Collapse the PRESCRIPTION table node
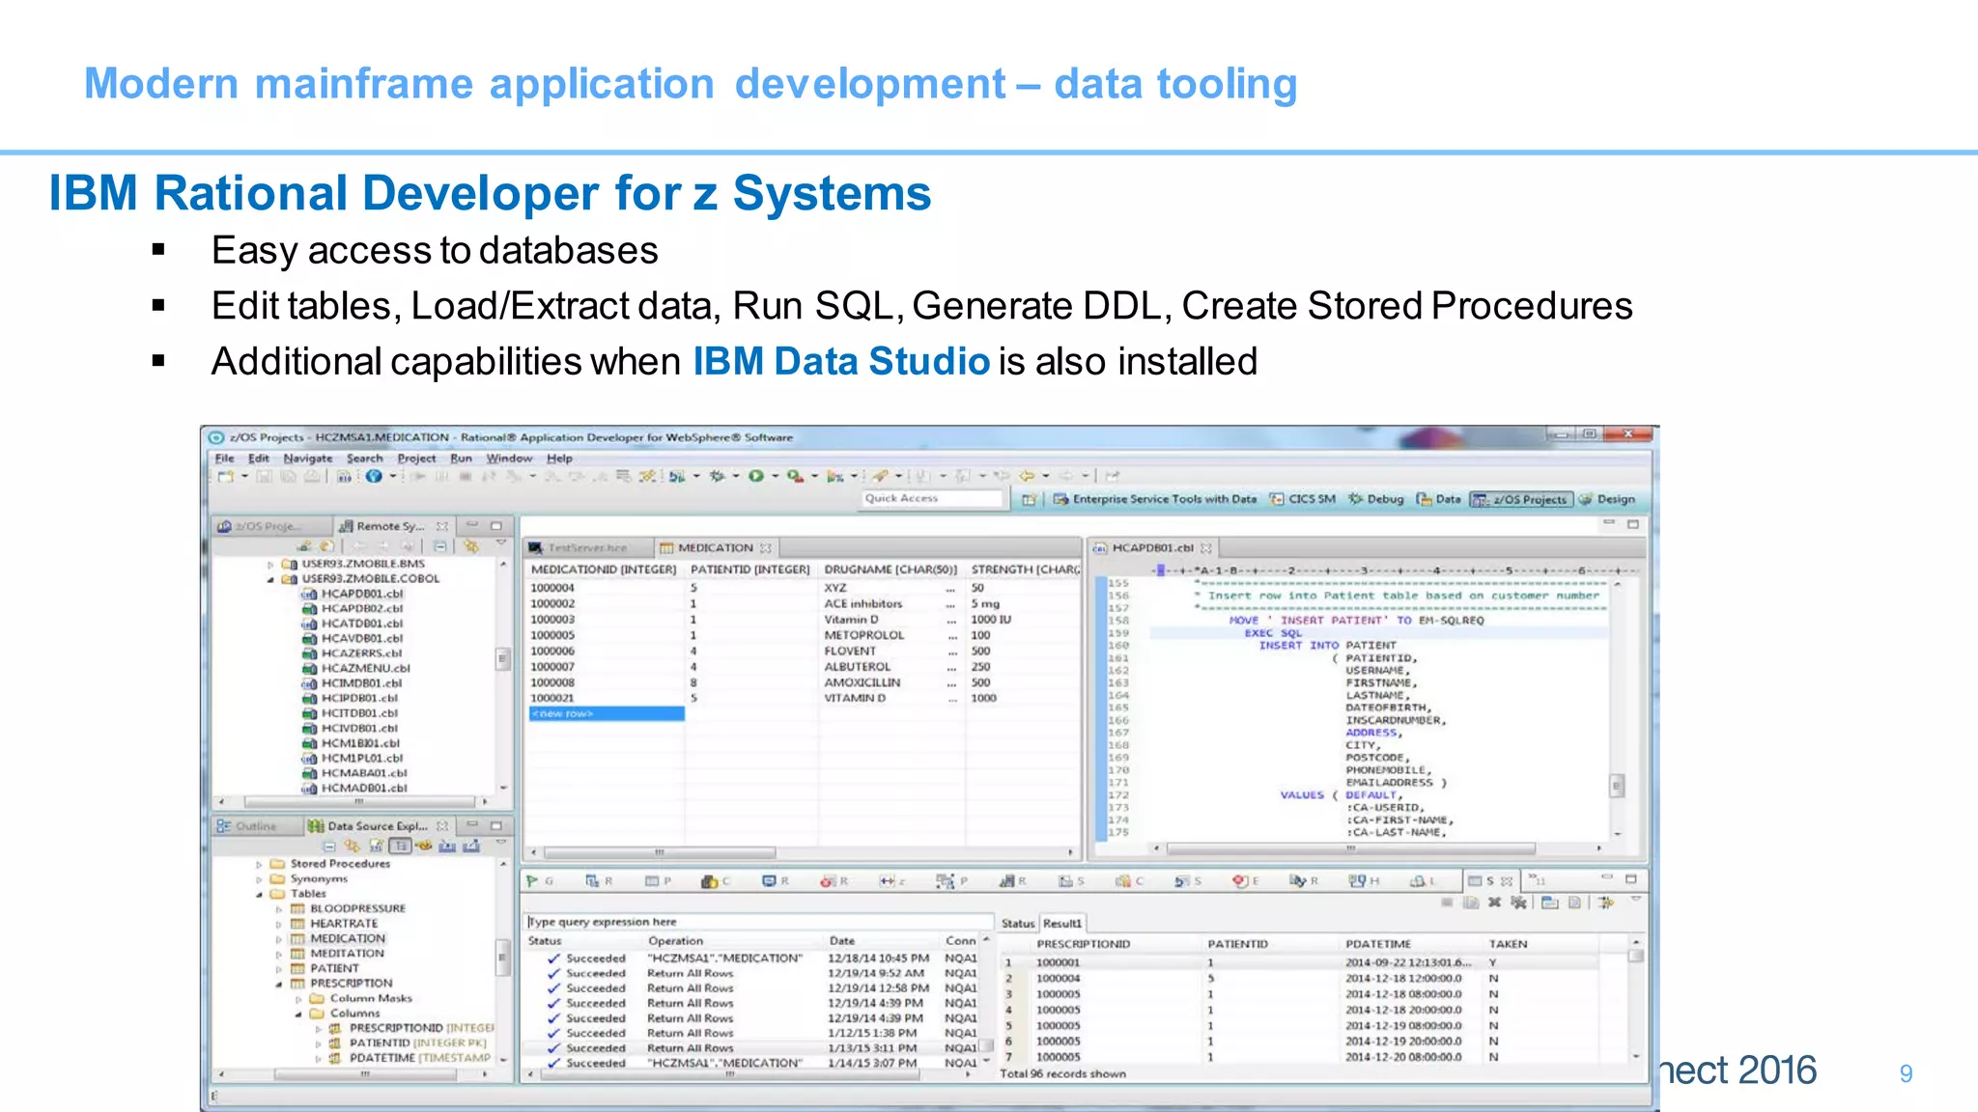The height and width of the screenshot is (1112, 1978). [x=279, y=984]
